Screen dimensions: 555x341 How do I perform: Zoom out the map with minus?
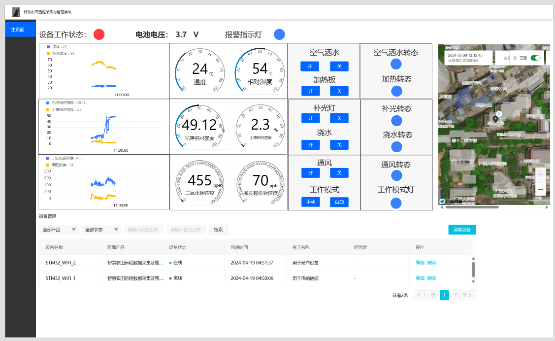[x=540, y=189]
